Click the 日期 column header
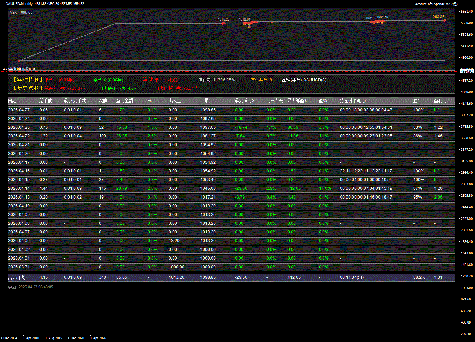 (x=12, y=101)
